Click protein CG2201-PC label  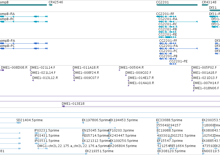coord(168,51)
